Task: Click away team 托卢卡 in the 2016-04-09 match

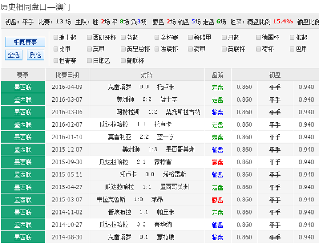Action: [166, 87]
